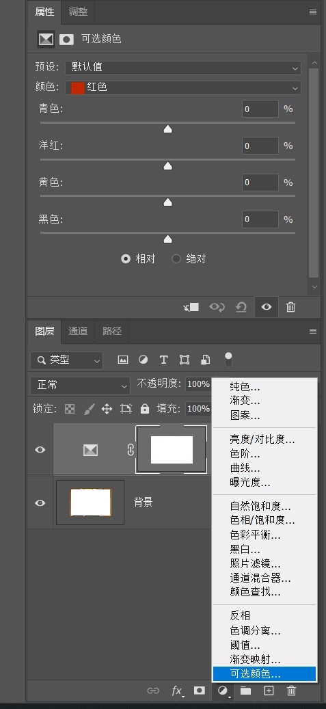The height and width of the screenshot is (709, 326).
Task: Click the lock transparent pixels icon
Action: pyautogui.click(x=70, y=410)
